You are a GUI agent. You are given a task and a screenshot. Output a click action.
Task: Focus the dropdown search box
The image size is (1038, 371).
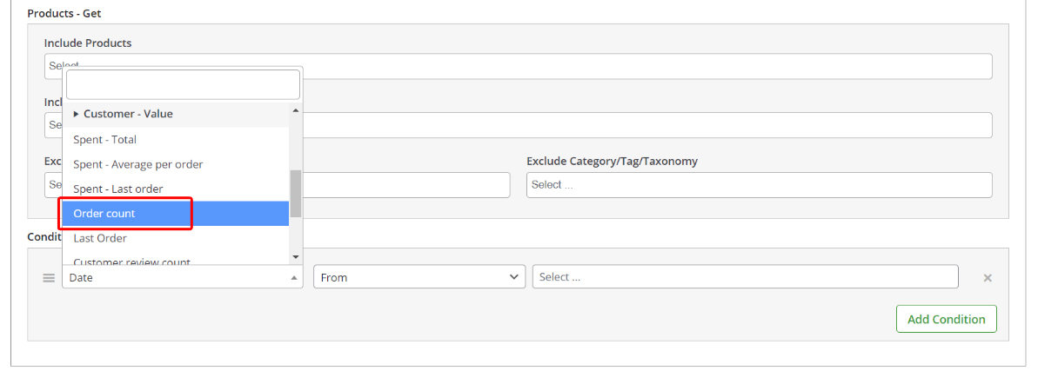(184, 84)
